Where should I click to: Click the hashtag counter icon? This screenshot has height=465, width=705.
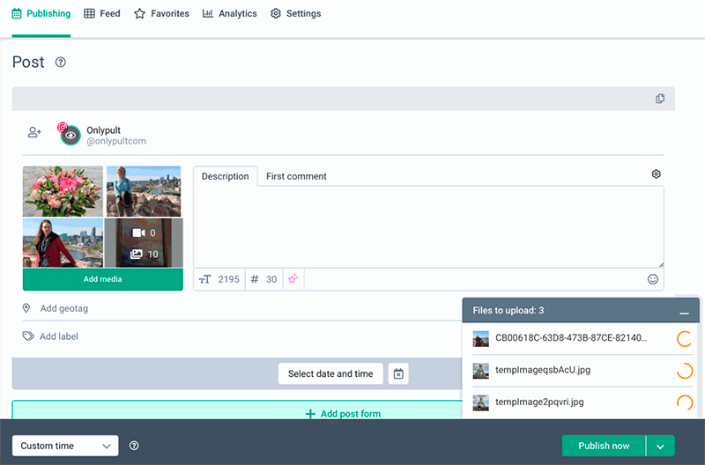255,279
